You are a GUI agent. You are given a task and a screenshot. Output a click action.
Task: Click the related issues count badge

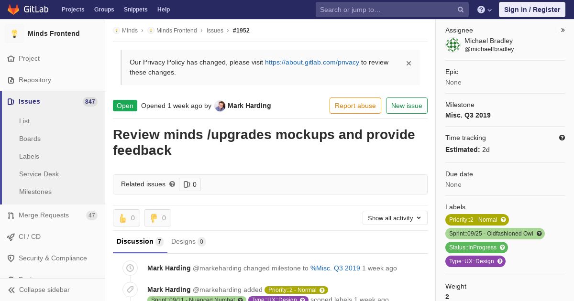(190, 184)
